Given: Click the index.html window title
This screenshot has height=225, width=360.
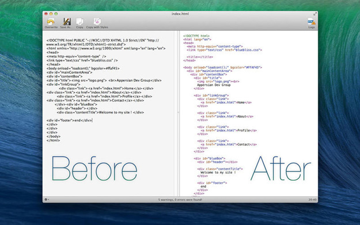Looking at the screenshot, I should pos(180,14).
